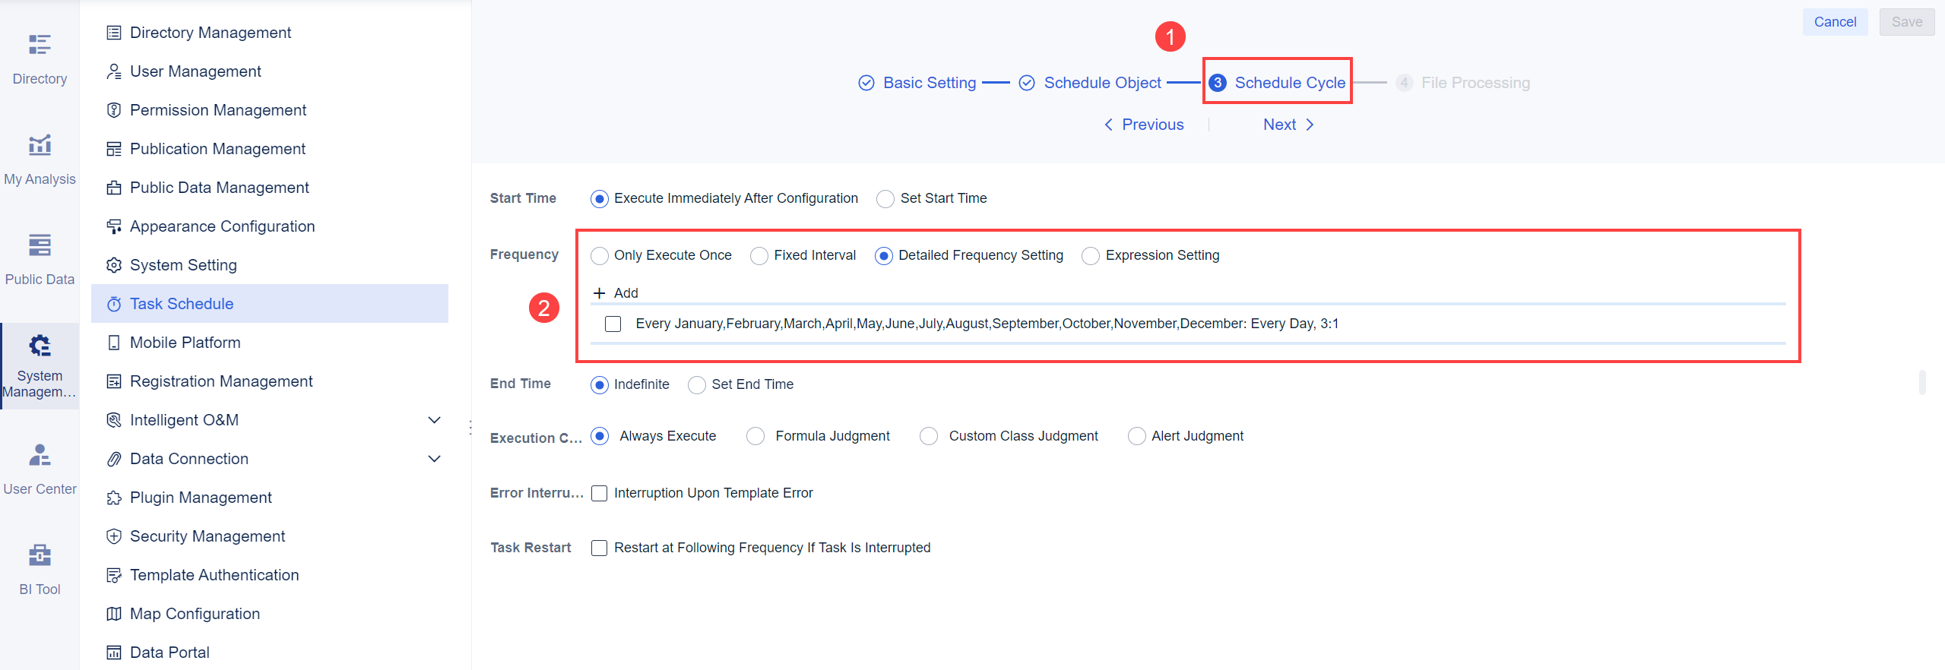The image size is (1945, 670).
Task: Select Formula Judgment execution condition
Action: click(756, 436)
